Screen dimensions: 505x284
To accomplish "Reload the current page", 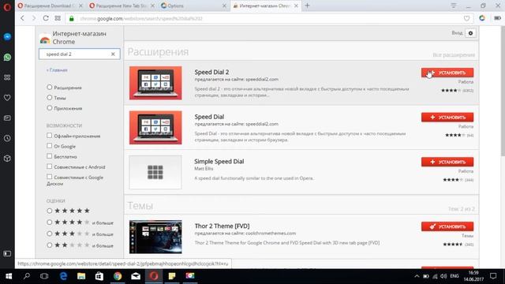I will [x=46, y=18].
